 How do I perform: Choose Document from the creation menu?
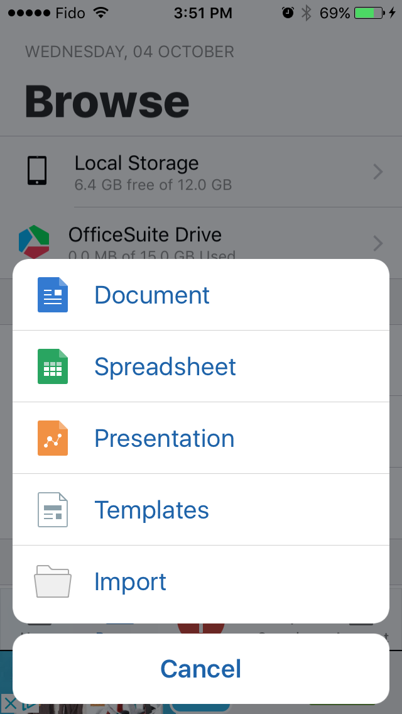click(x=151, y=295)
